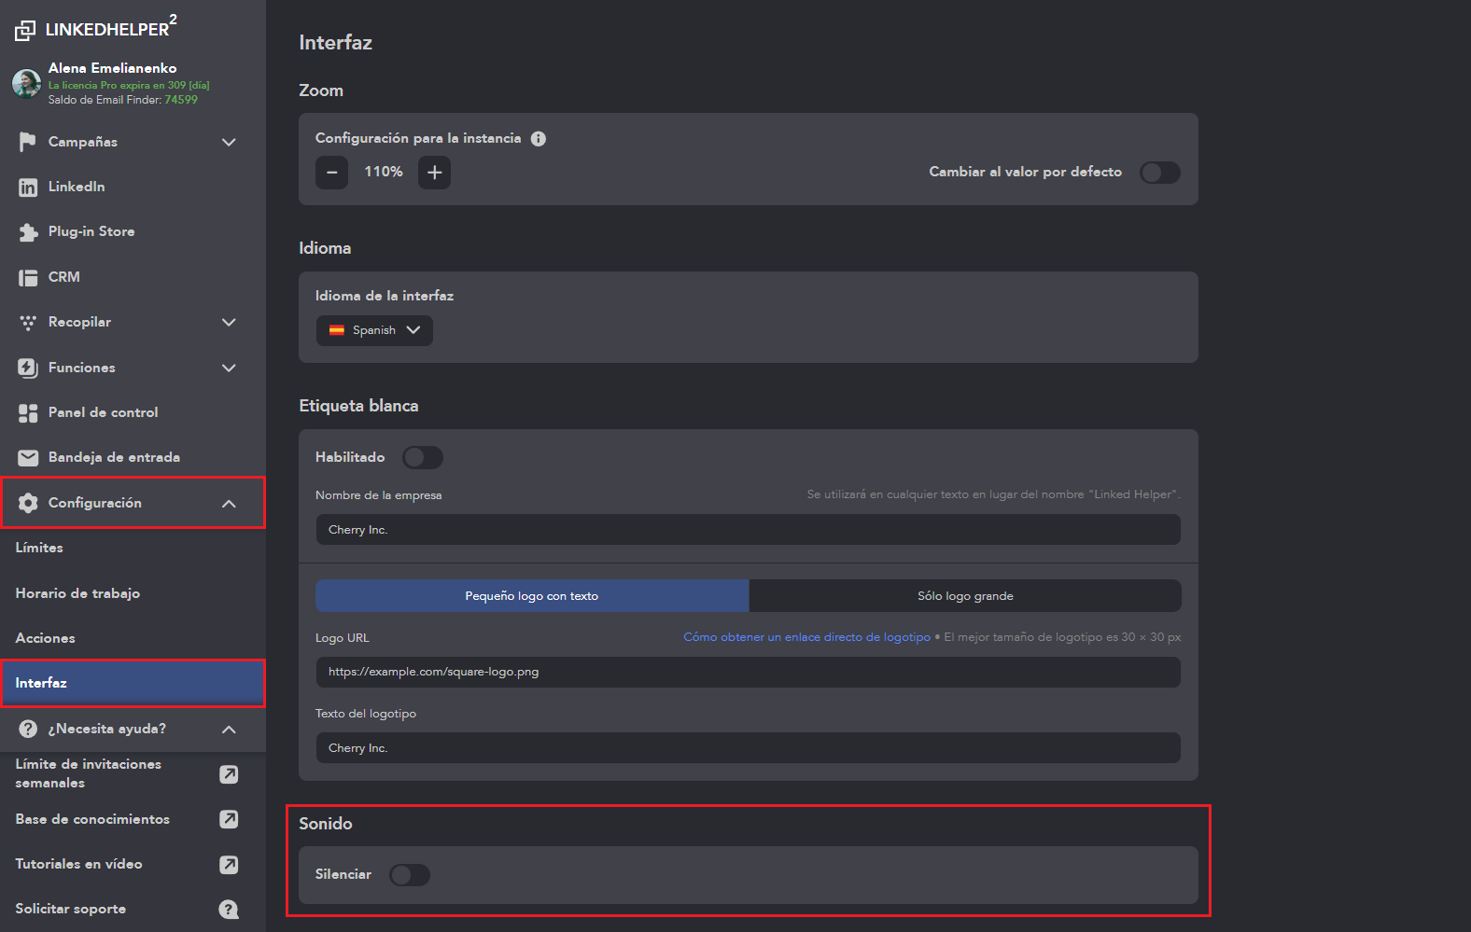Select the Sólo logo grande tab
The image size is (1471, 932).
tap(964, 596)
